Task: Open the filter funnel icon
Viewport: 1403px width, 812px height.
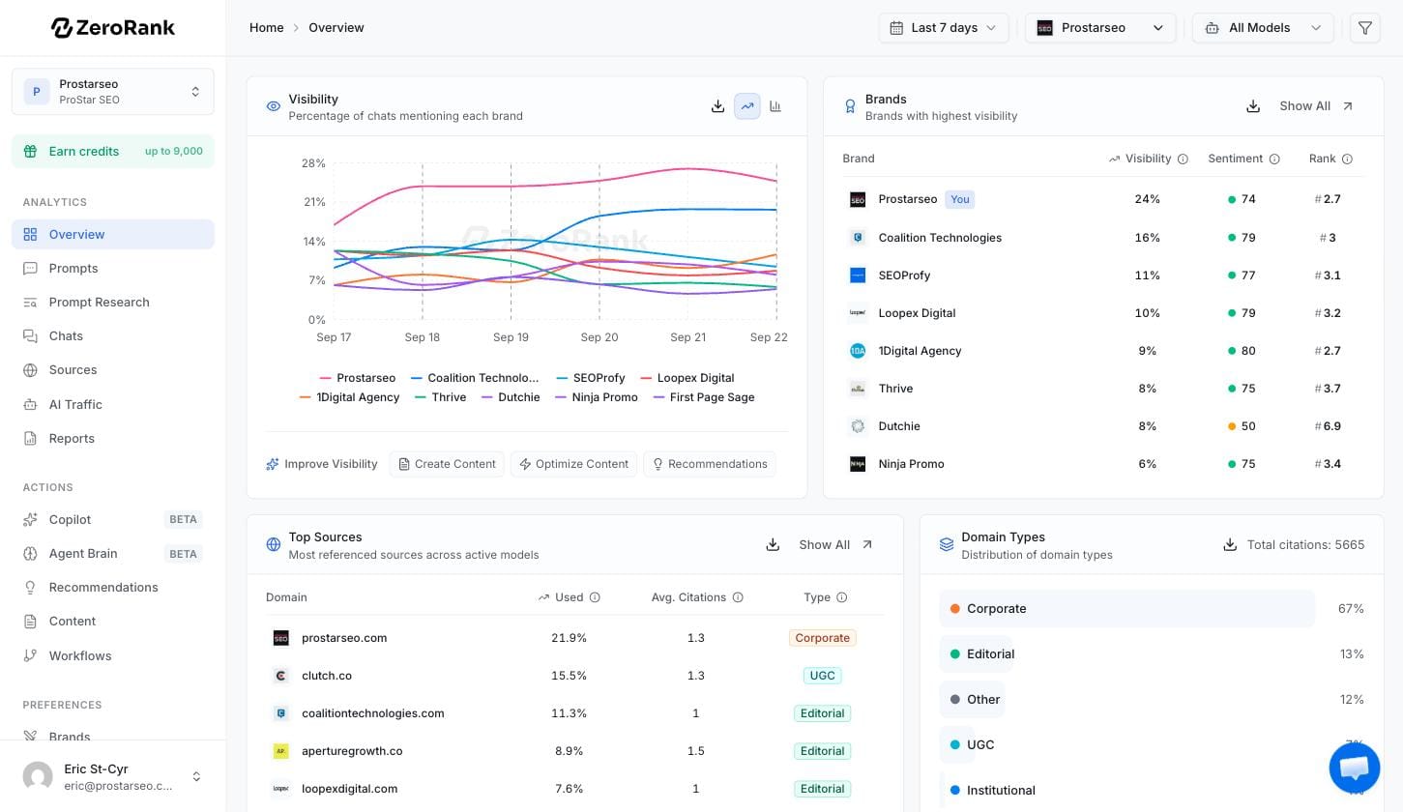Action: click(x=1364, y=28)
